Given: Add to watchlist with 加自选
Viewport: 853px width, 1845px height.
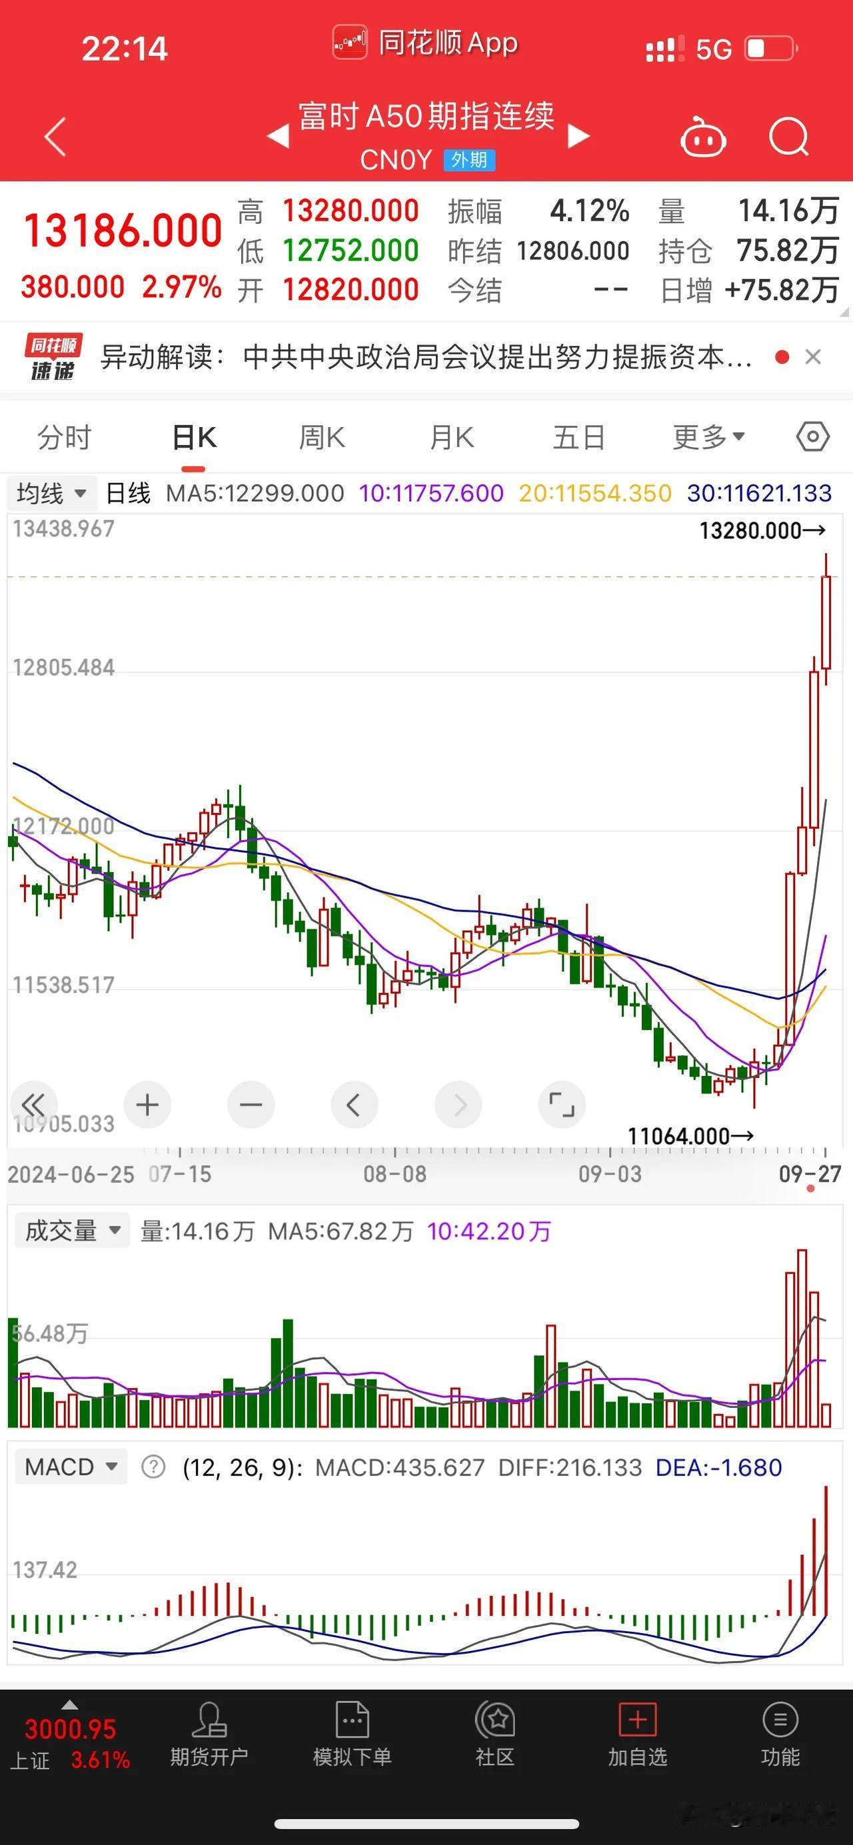Looking at the screenshot, I should [638, 1734].
